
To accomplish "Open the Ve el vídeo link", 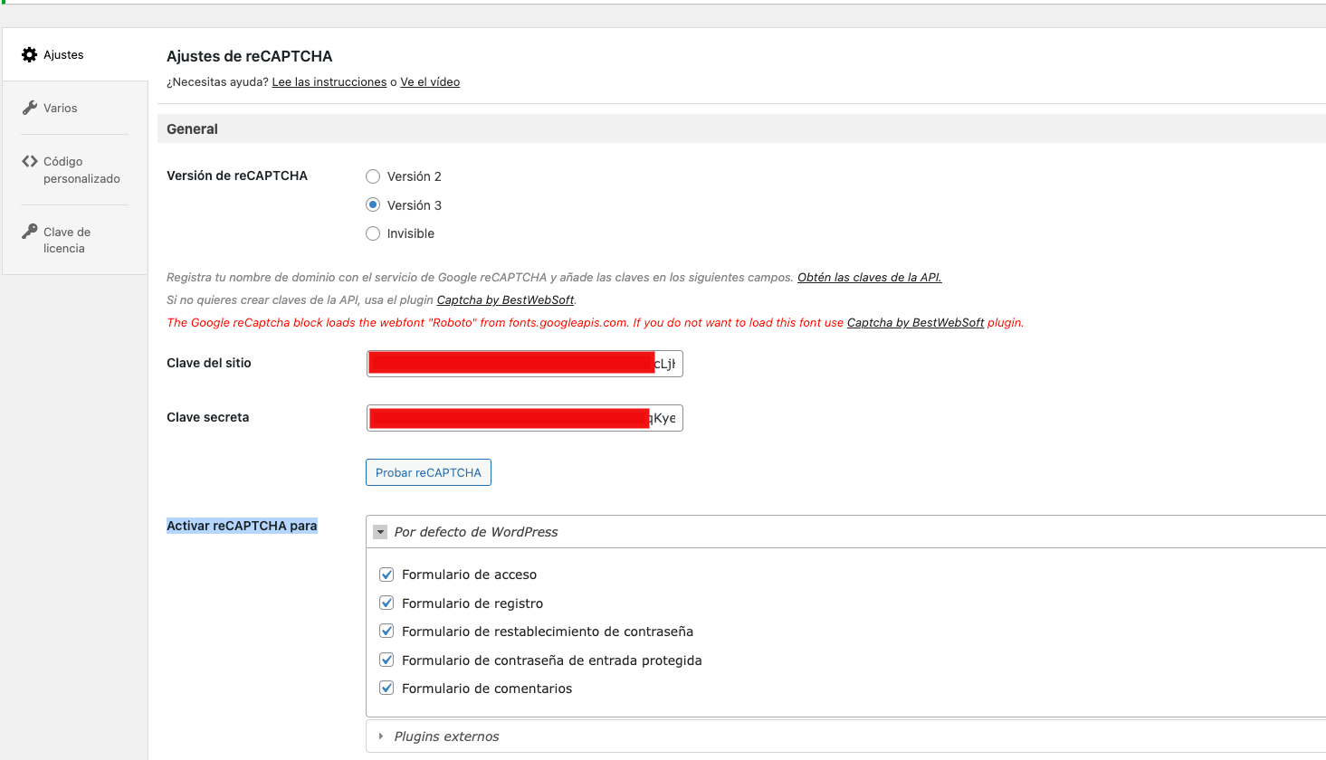I will tap(430, 82).
